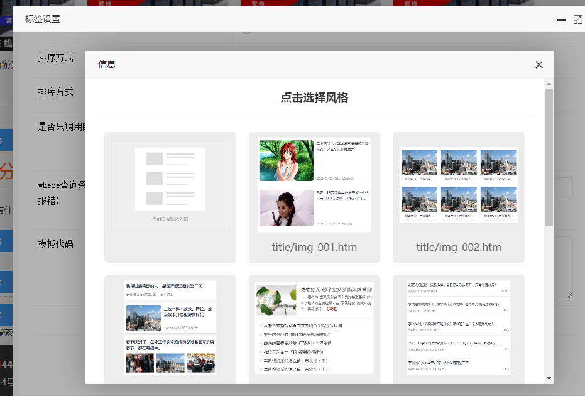This screenshot has width=585, height=396.
Task: Select the text-only news list style
Action: [458, 328]
